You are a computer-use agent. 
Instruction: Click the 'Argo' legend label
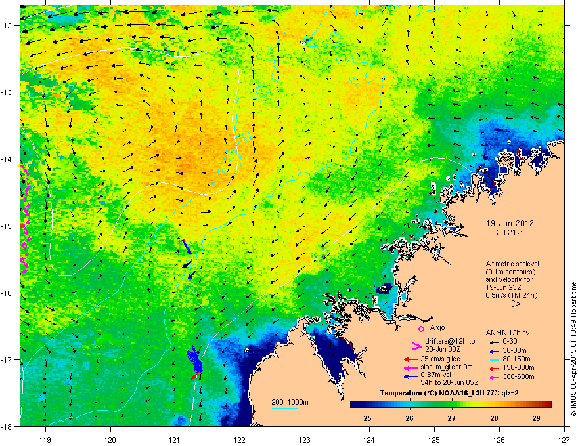(x=437, y=327)
